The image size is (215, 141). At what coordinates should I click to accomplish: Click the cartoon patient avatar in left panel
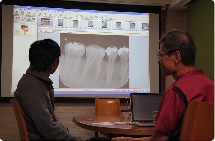pos(25,30)
